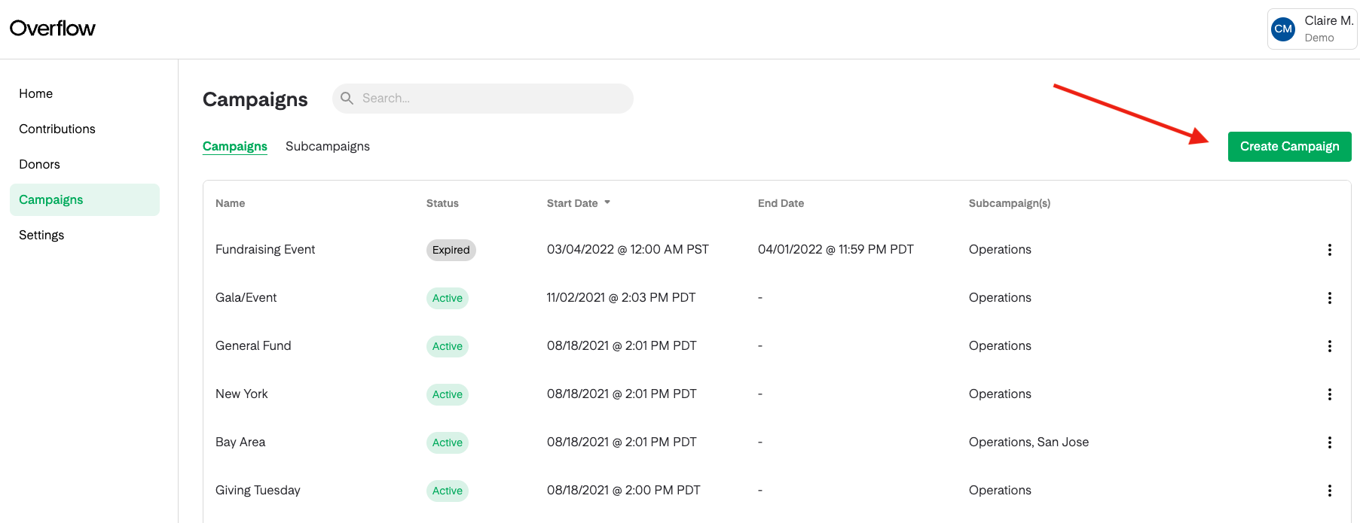Click the Expired status badge
Viewport: 1360px width, 523px height.
click(x=451, y=250)
